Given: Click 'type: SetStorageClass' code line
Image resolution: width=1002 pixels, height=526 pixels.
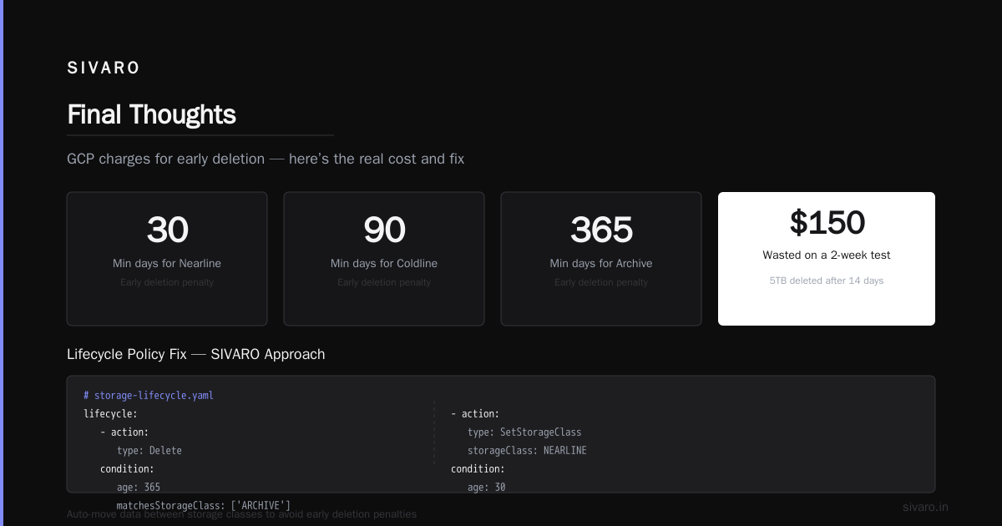Looking at the screenshot, I should coord(524,432).
